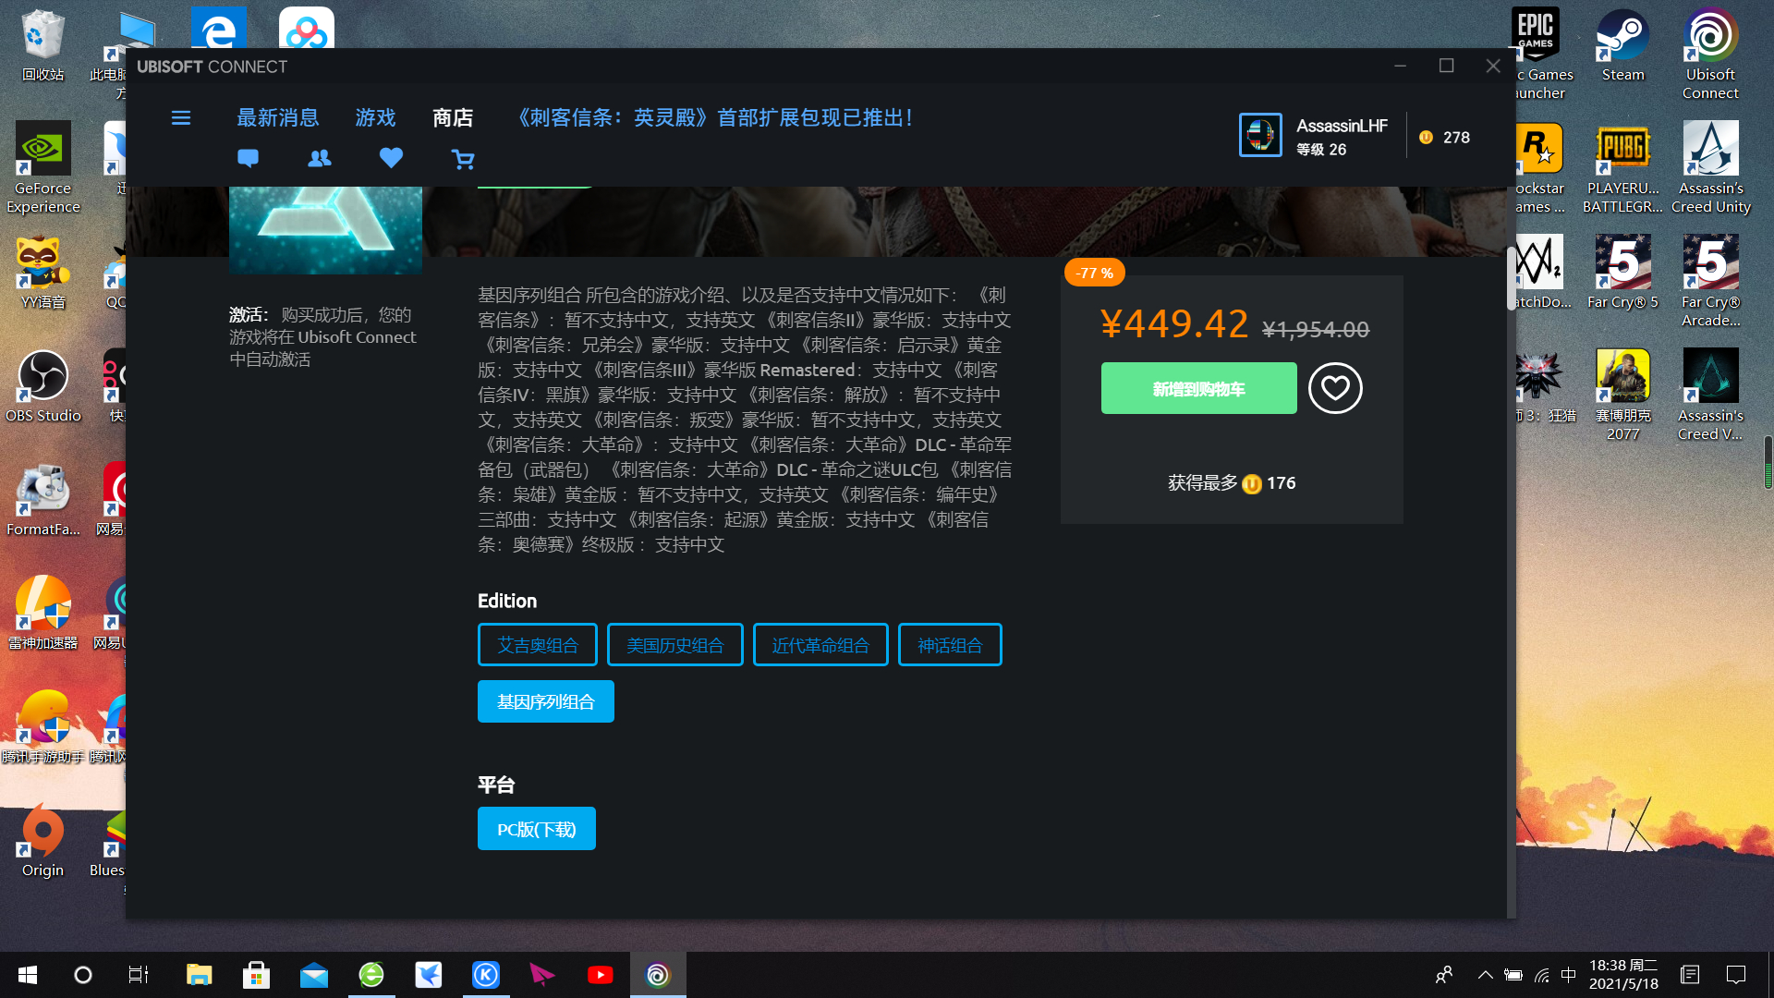Image resolution: width=1774 pixels, height=998 pixels.
Task: Switch to Ubisoft Connect taskbar icon
Action: 658,975
